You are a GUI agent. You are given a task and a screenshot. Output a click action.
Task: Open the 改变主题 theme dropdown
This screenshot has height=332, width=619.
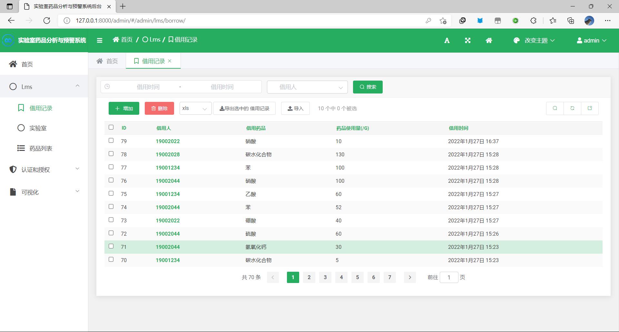534,40
